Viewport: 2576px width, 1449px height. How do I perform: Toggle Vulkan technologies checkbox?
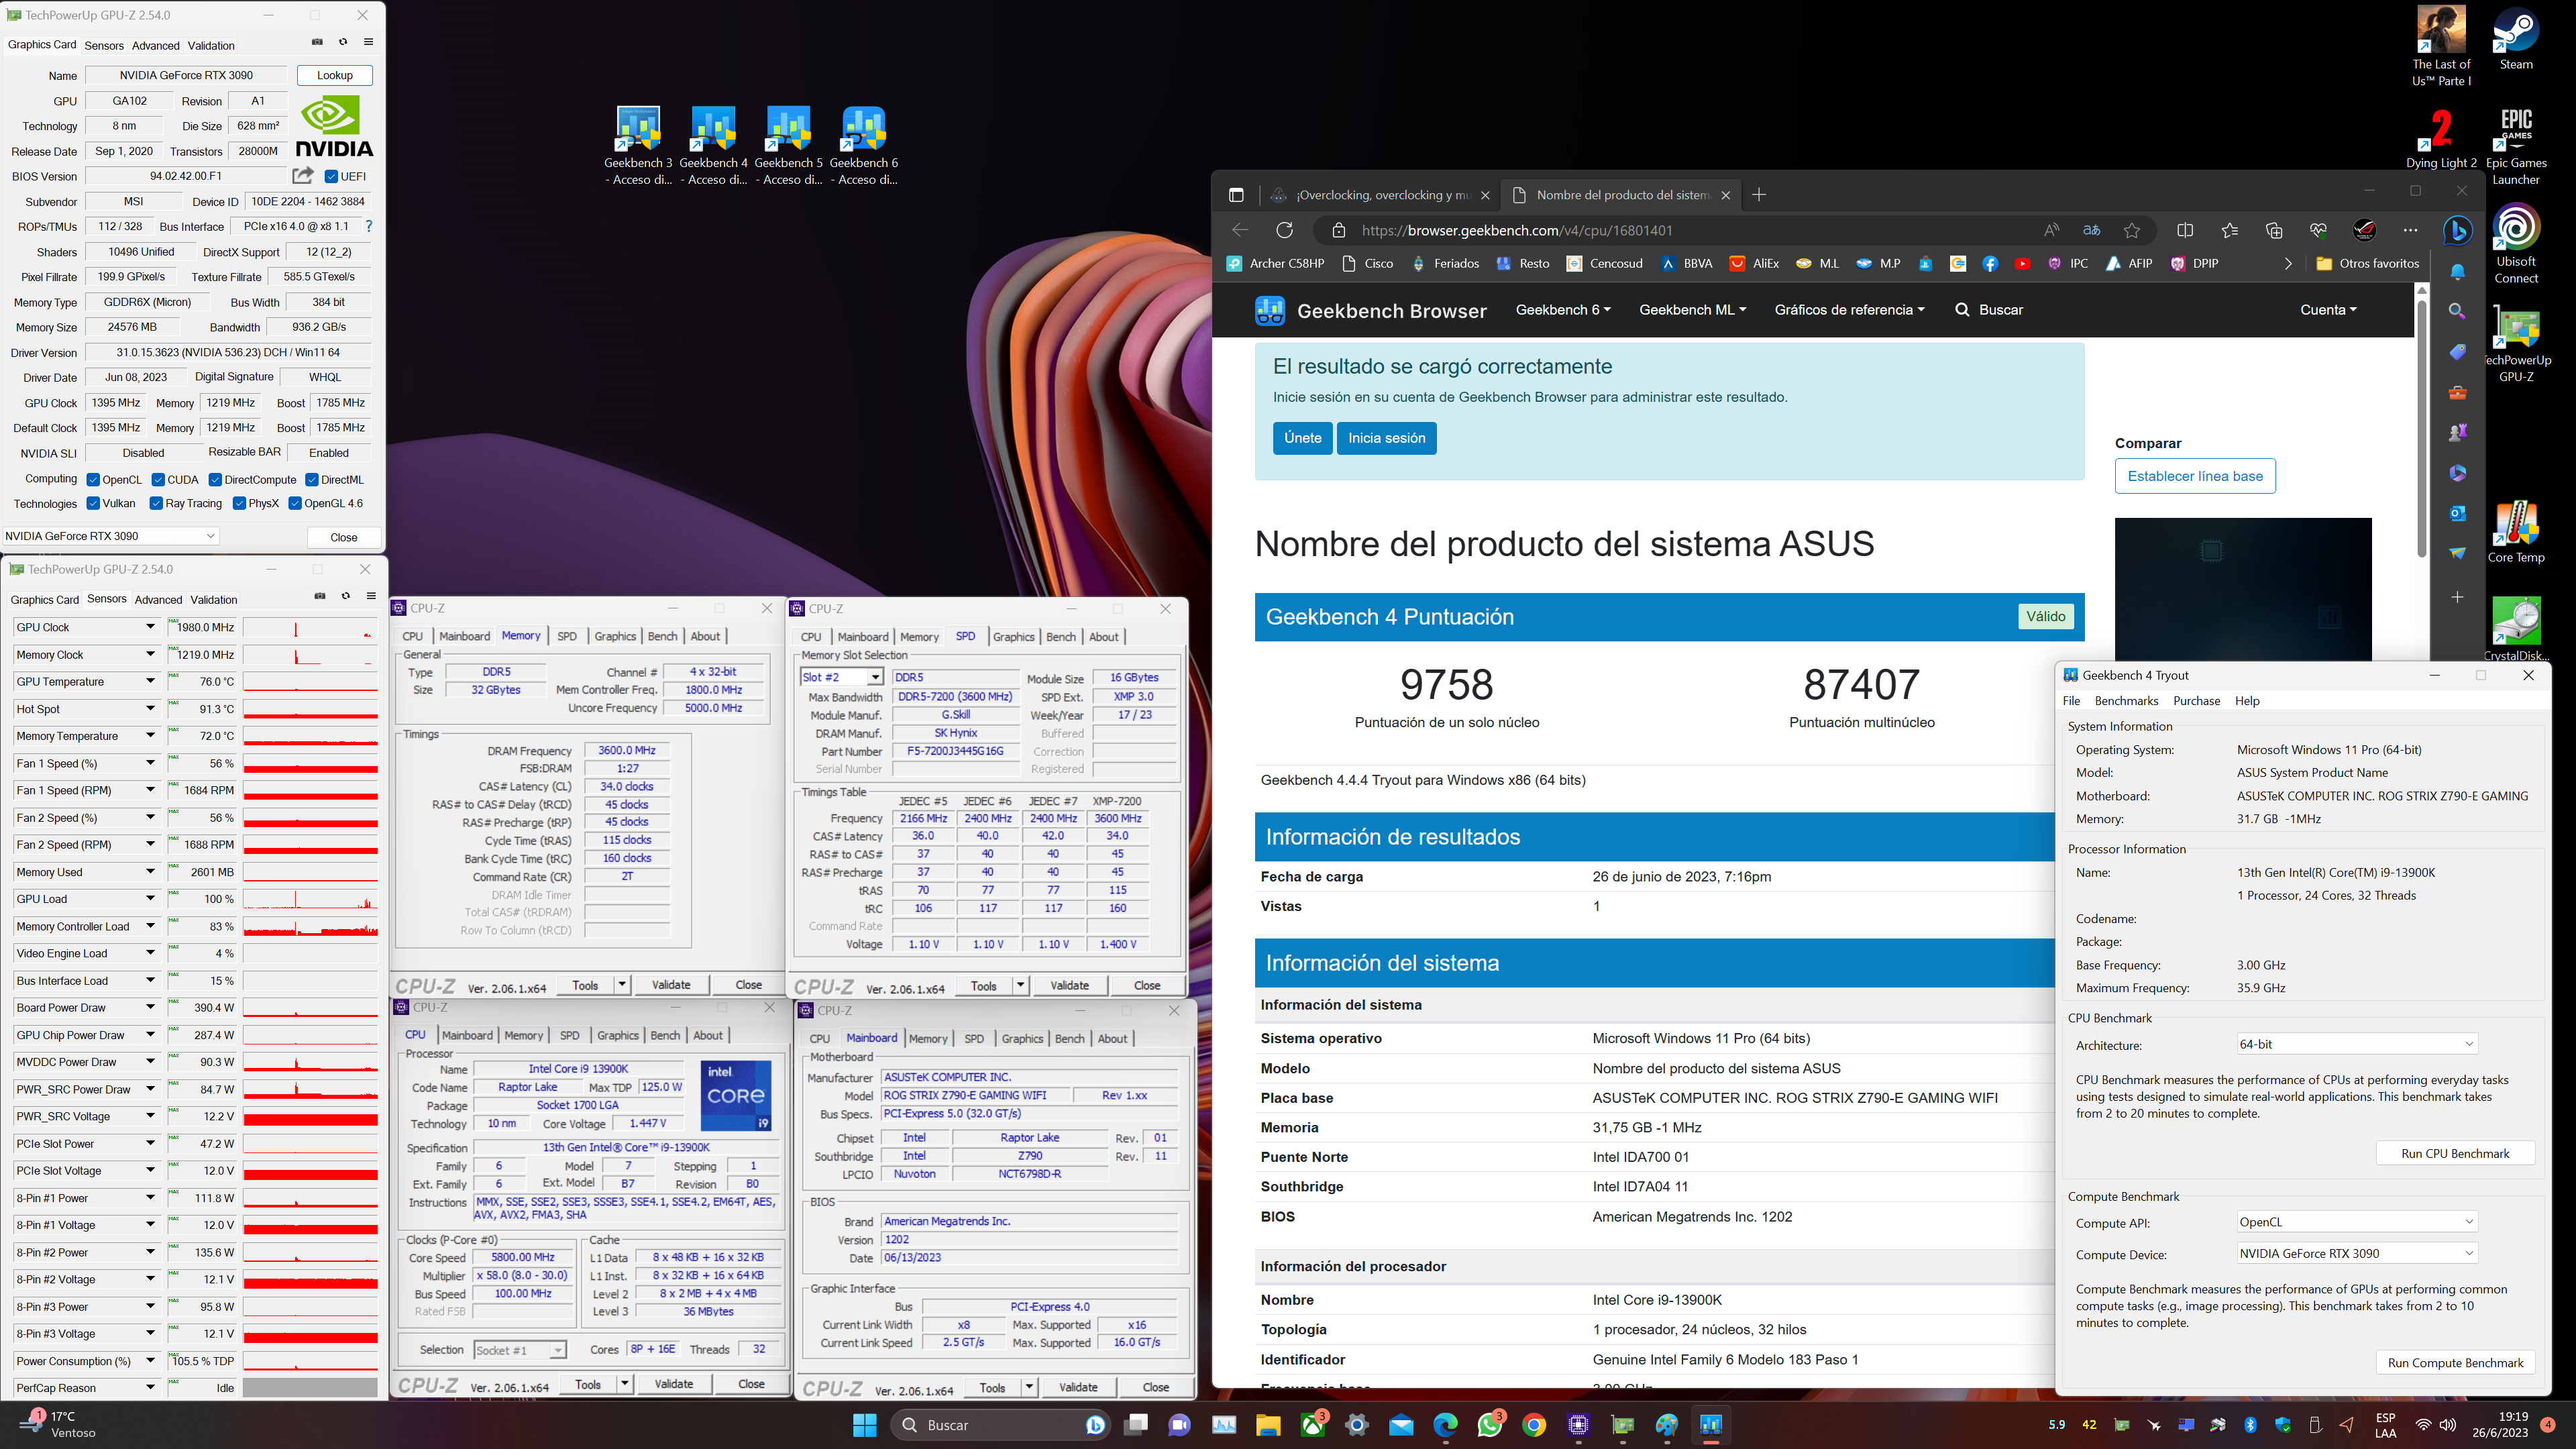click(93, 503)
